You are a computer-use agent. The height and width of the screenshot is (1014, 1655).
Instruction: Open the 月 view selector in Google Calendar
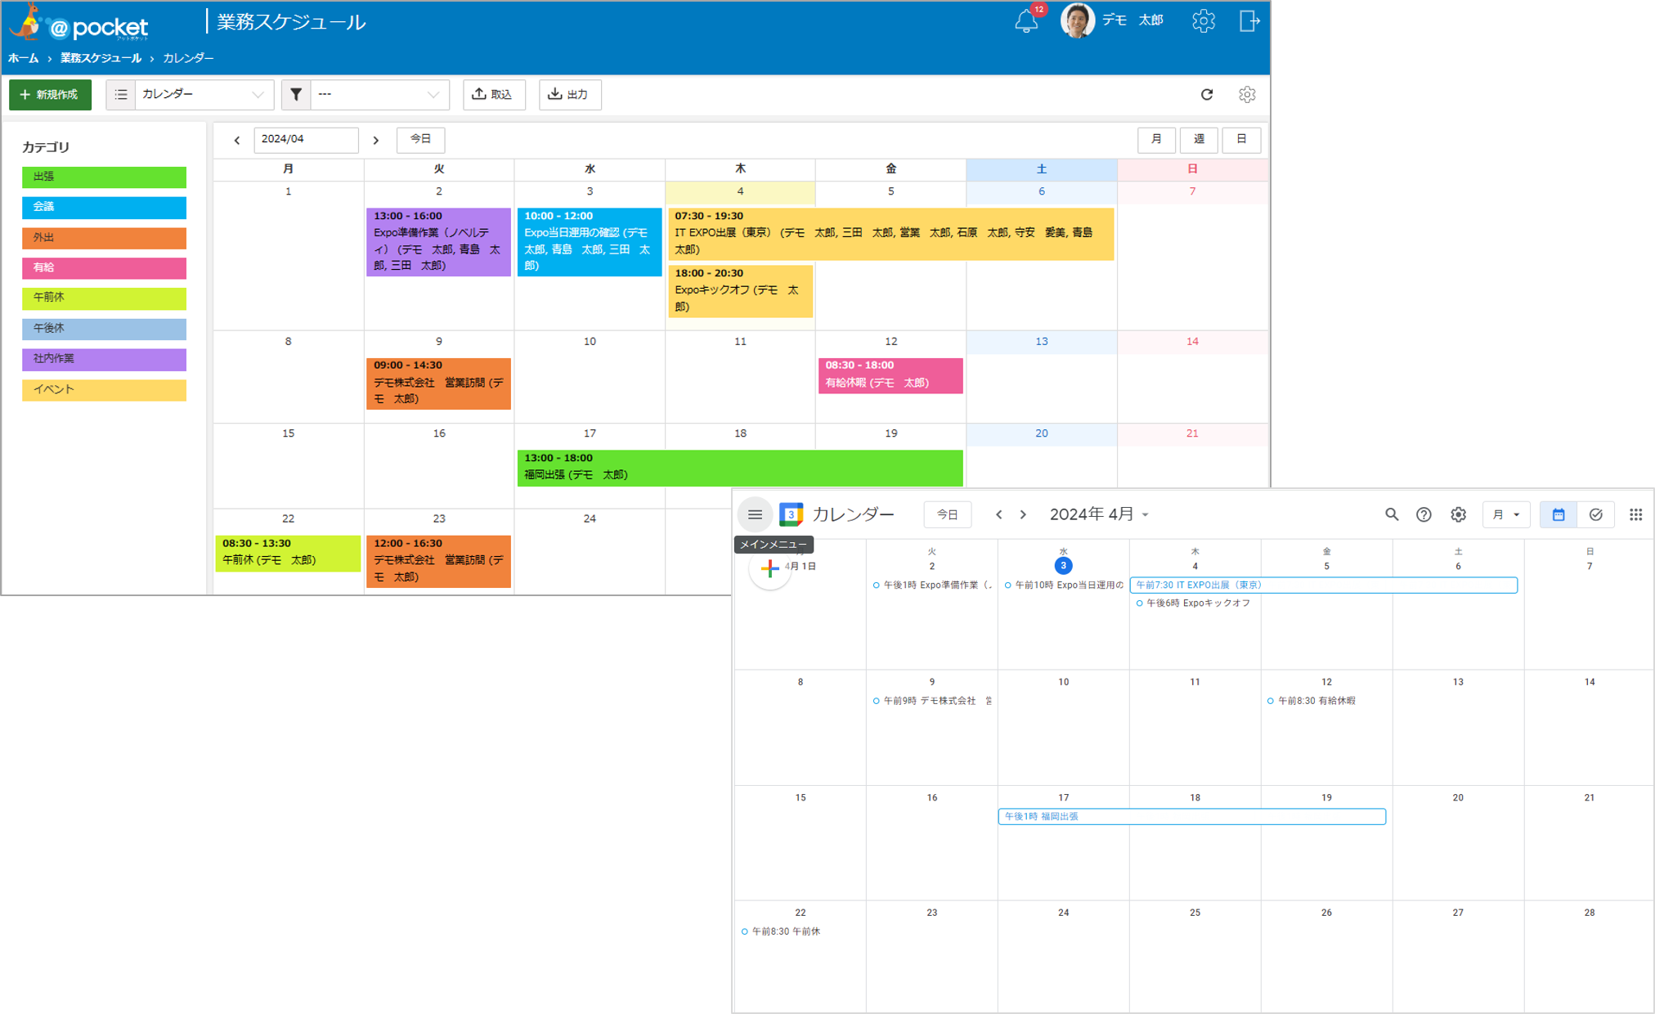pos(1505,514)
